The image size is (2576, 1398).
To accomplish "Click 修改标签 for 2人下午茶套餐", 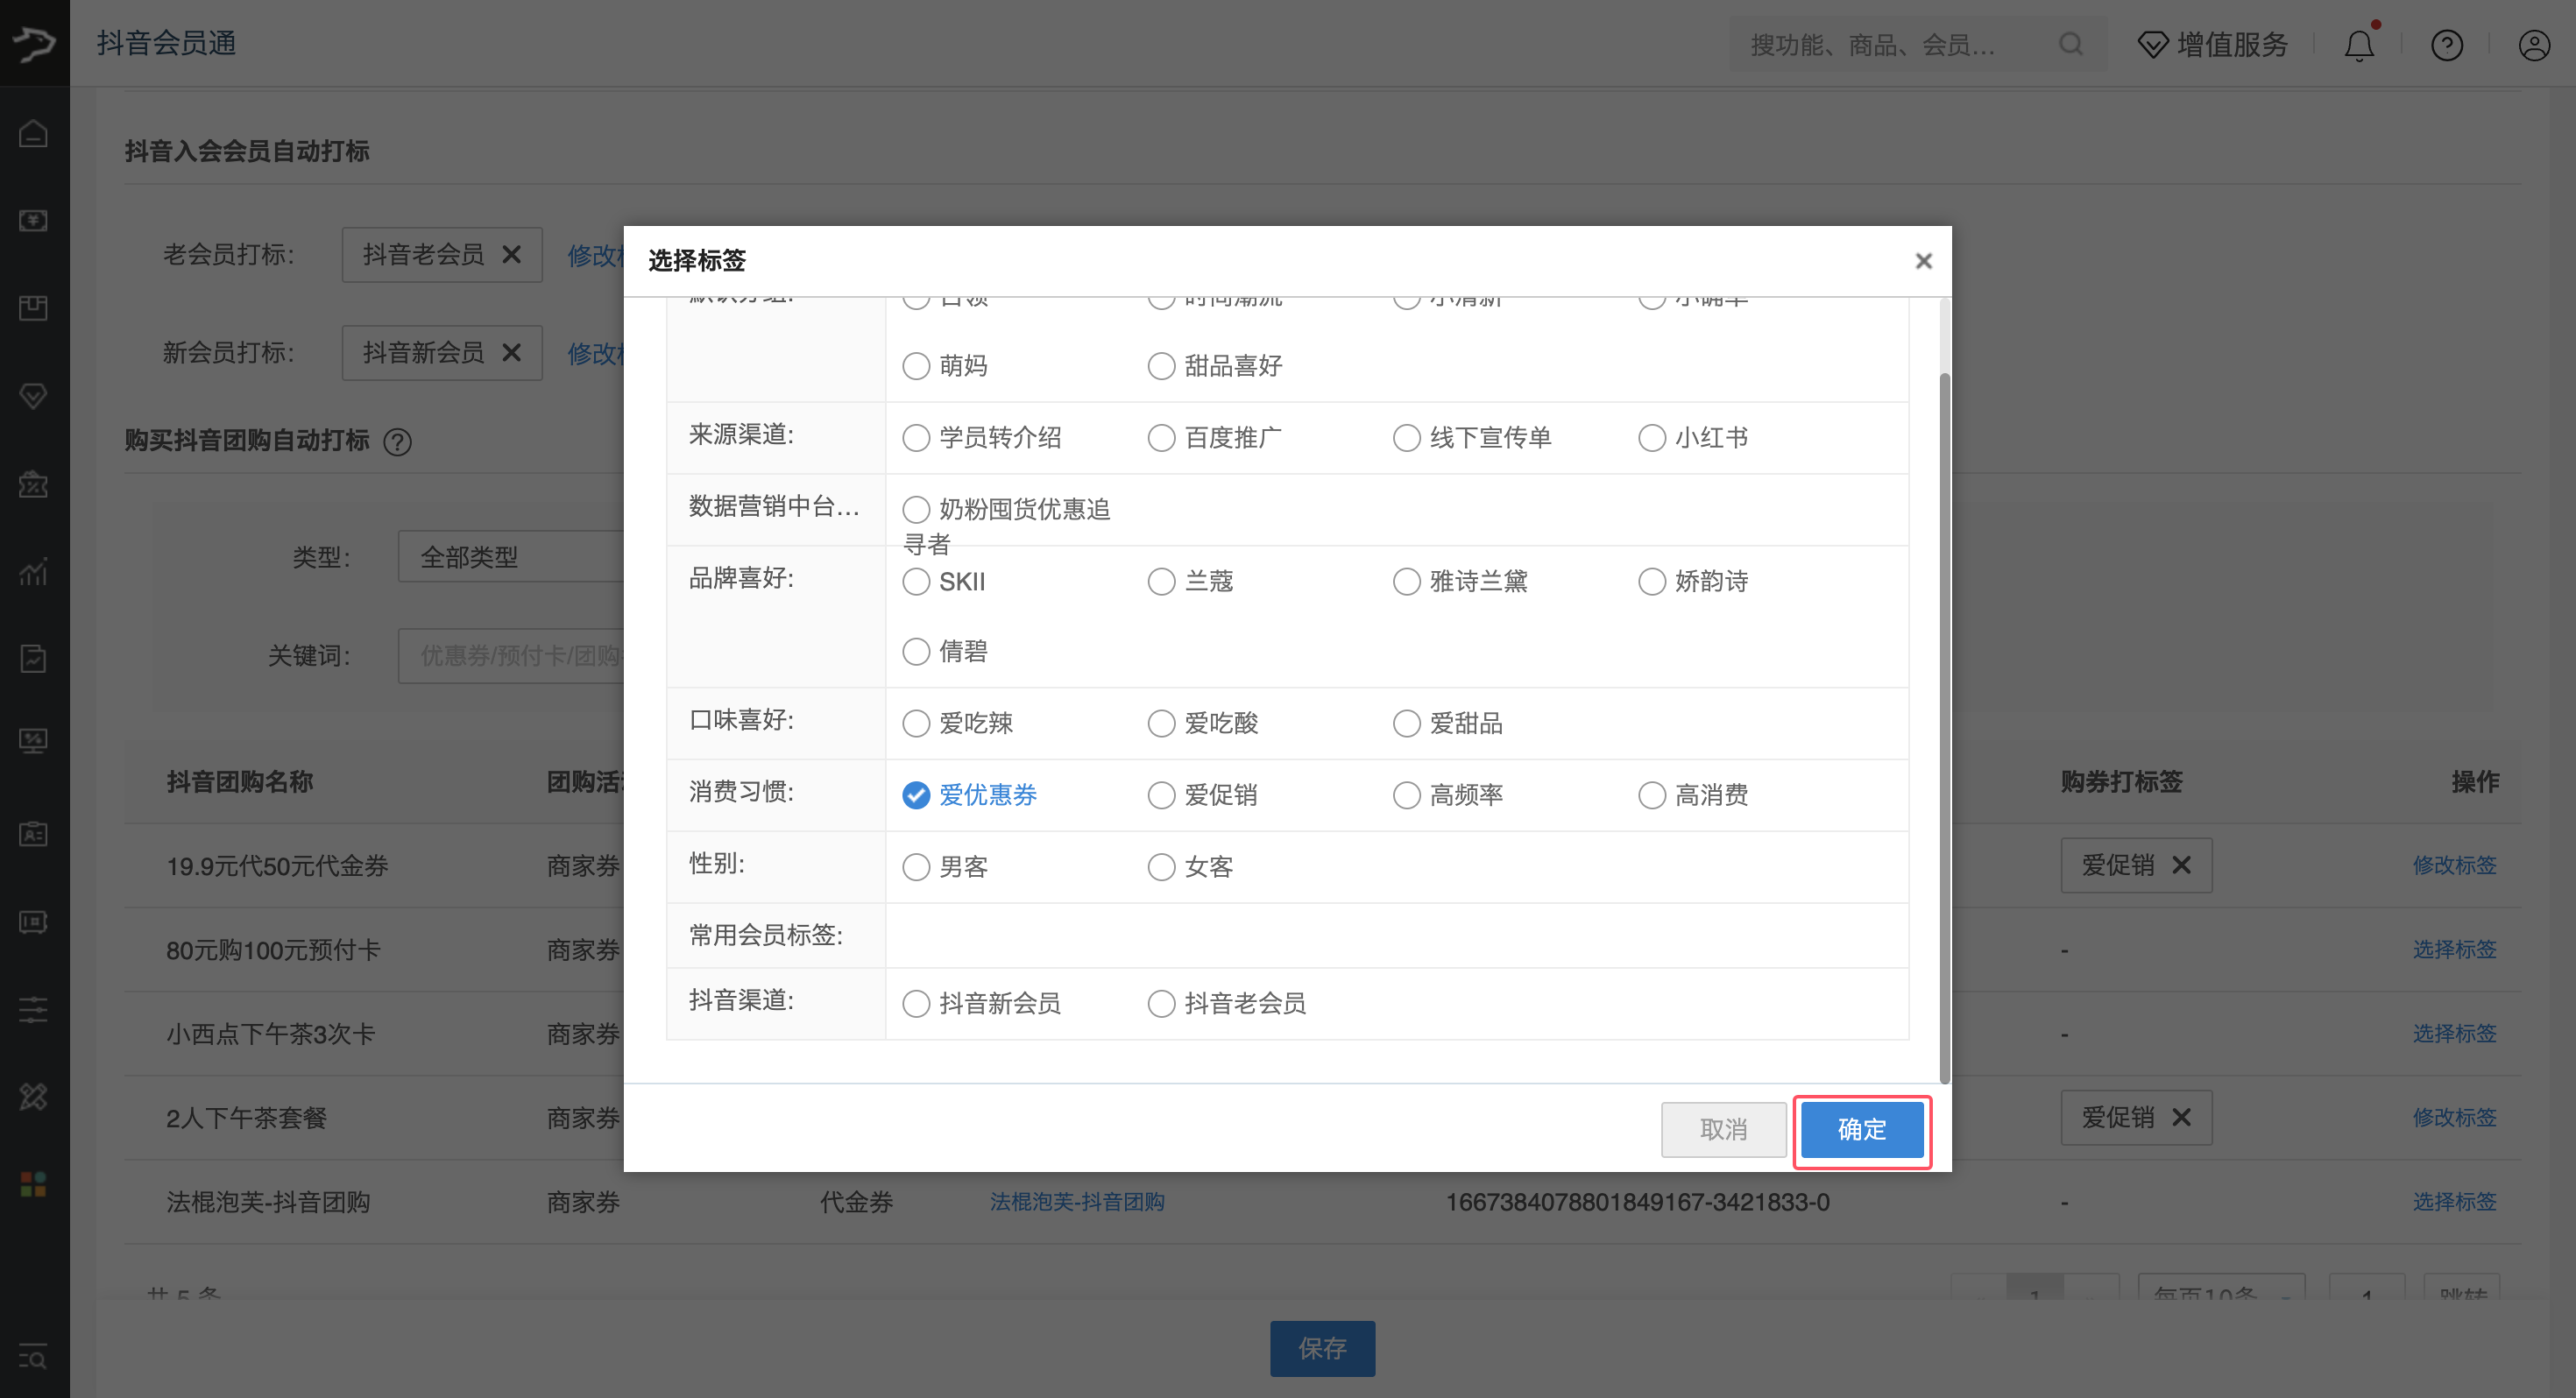I will coord(2455,1118).
